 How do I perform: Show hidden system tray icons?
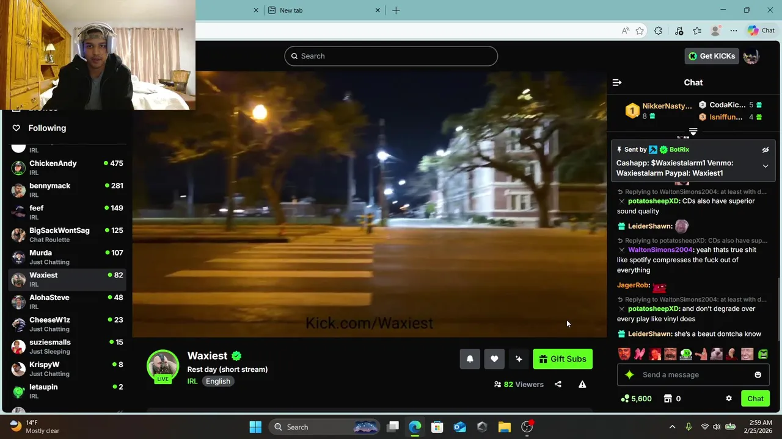[673, 427]
